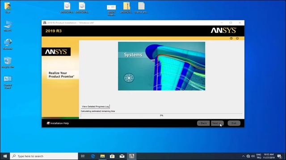
Task: Launch Microsoft Edge from taskbar
Action: (x=93, y=156)
